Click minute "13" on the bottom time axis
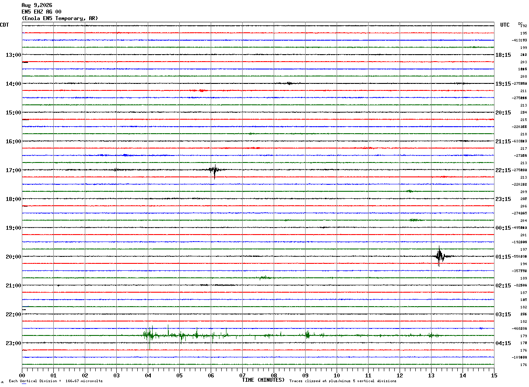The width and height of the screenshot is (529, 387). point(431,375)
